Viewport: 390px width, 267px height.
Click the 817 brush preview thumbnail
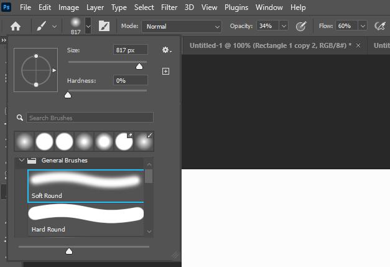[75, 26]
